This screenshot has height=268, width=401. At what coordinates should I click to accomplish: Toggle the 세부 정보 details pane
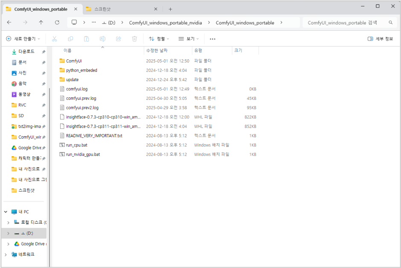coord(380,39)
